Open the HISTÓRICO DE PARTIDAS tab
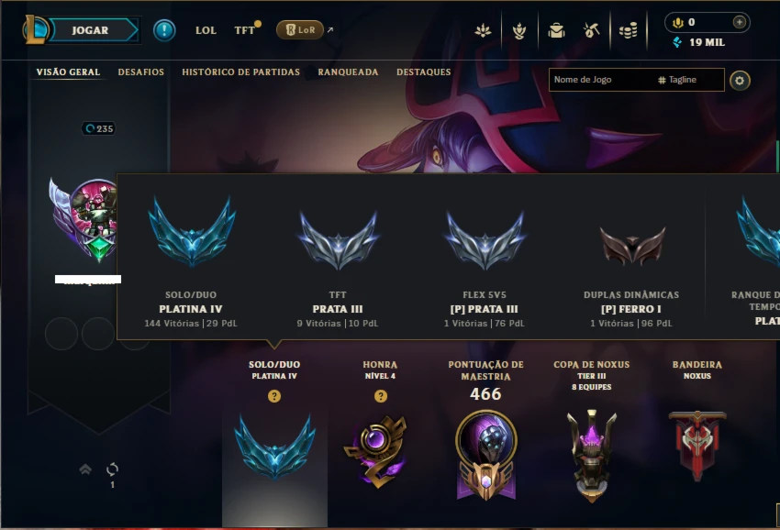780x530 pixels. point(240,72)
